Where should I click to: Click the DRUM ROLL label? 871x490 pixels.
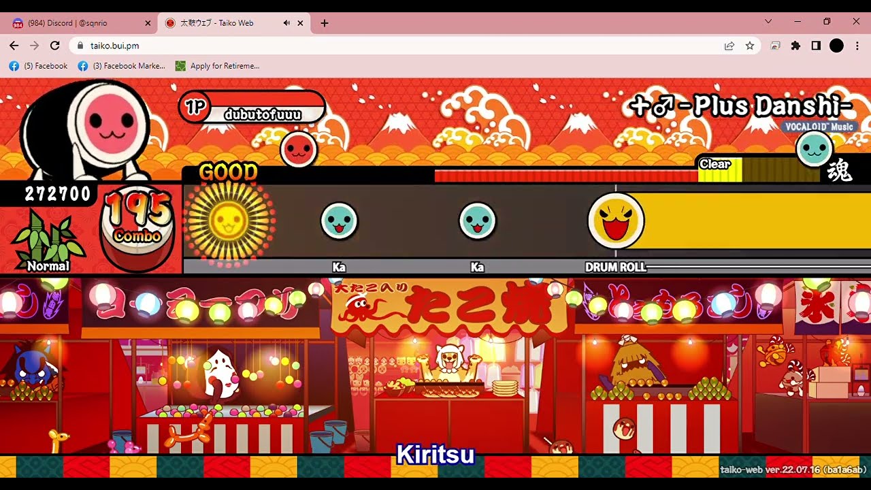pyautogui.click(x=616, y=267)
